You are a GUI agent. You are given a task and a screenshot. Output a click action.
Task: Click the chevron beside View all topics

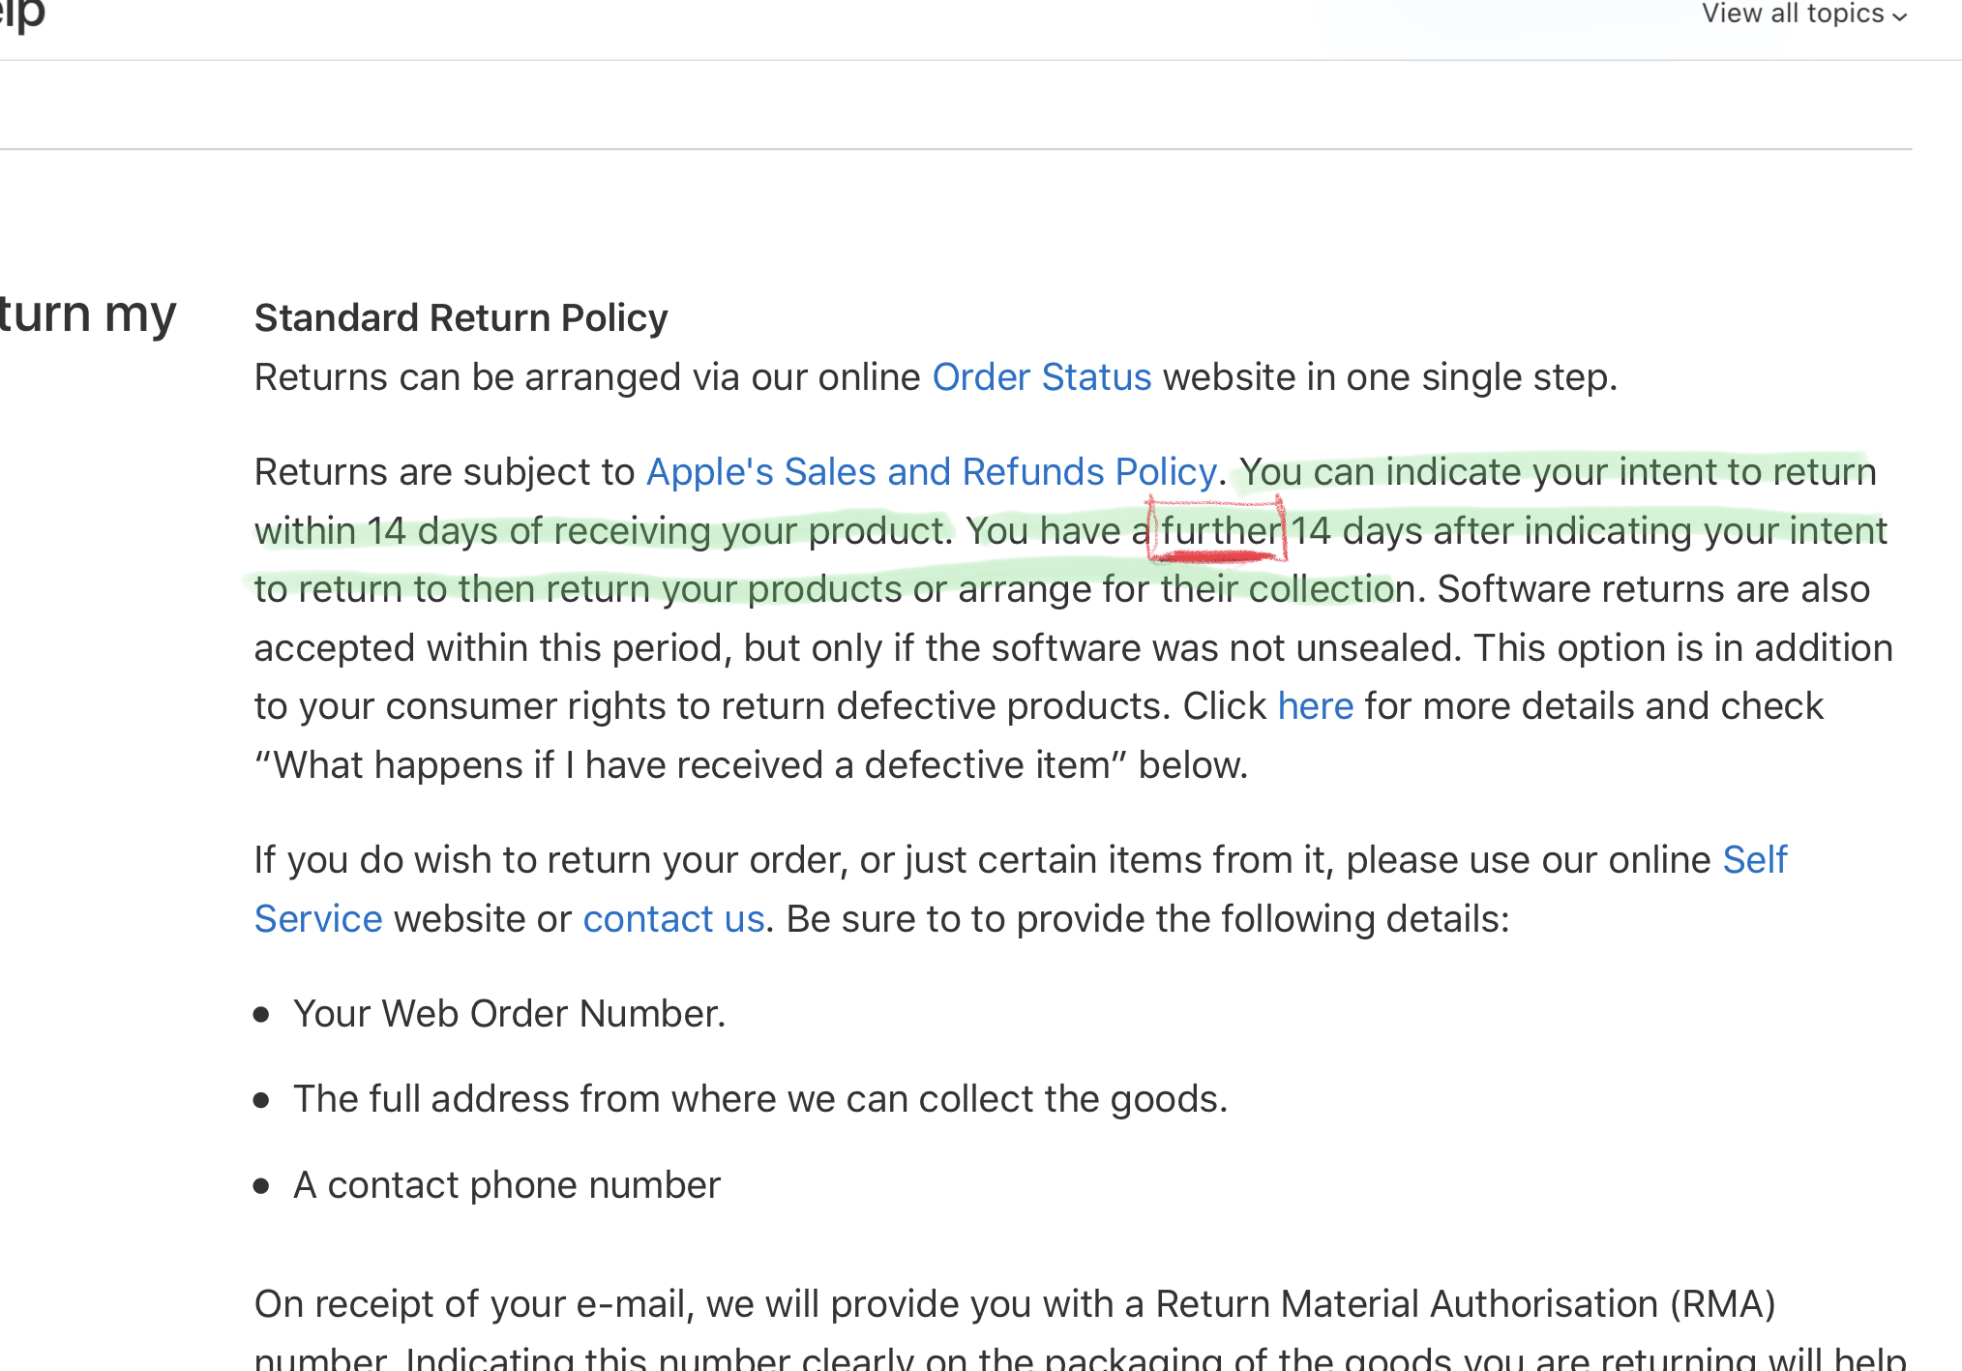coord(1900,16)
